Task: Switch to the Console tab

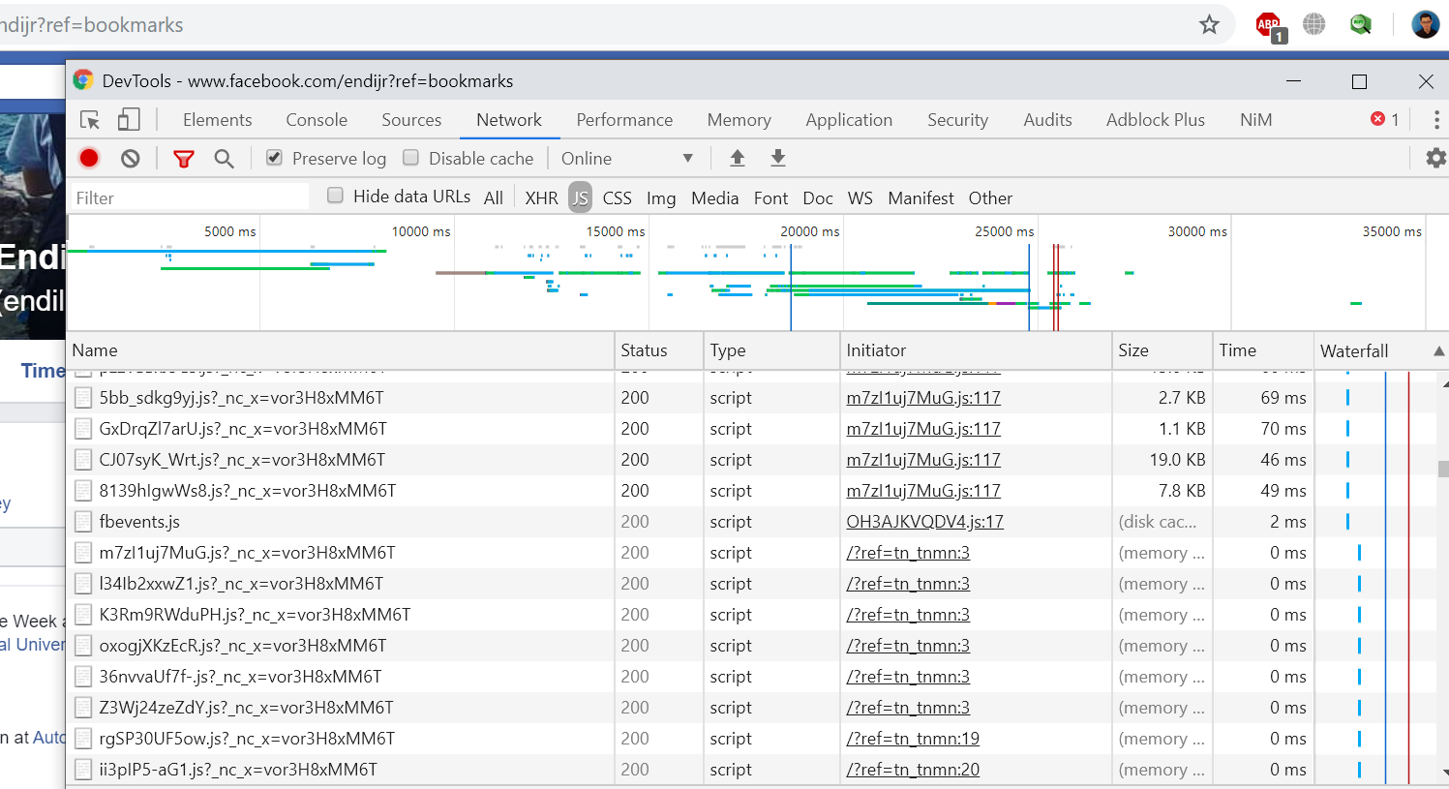Action: [317, 119]
